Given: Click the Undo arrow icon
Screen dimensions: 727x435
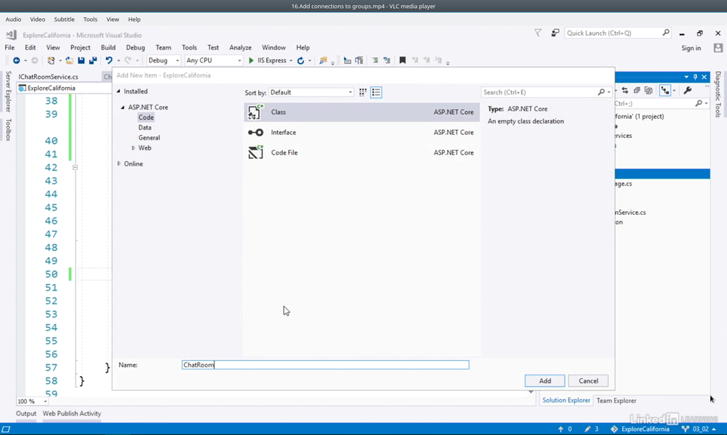Looking at the screenshot, I should point(109,60).
